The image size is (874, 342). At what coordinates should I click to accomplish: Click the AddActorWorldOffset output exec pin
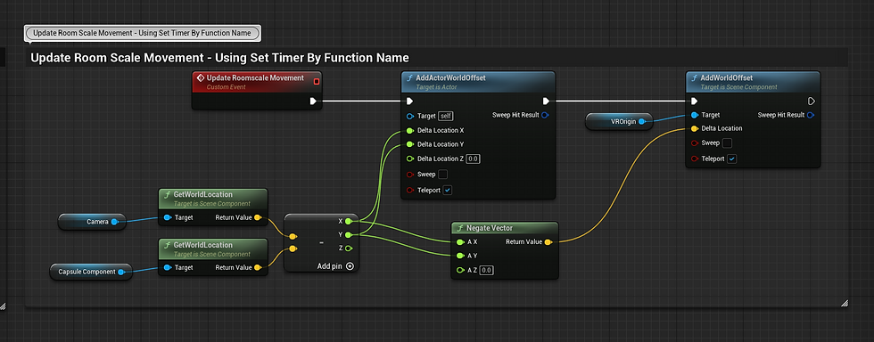(x=546, y=101)
